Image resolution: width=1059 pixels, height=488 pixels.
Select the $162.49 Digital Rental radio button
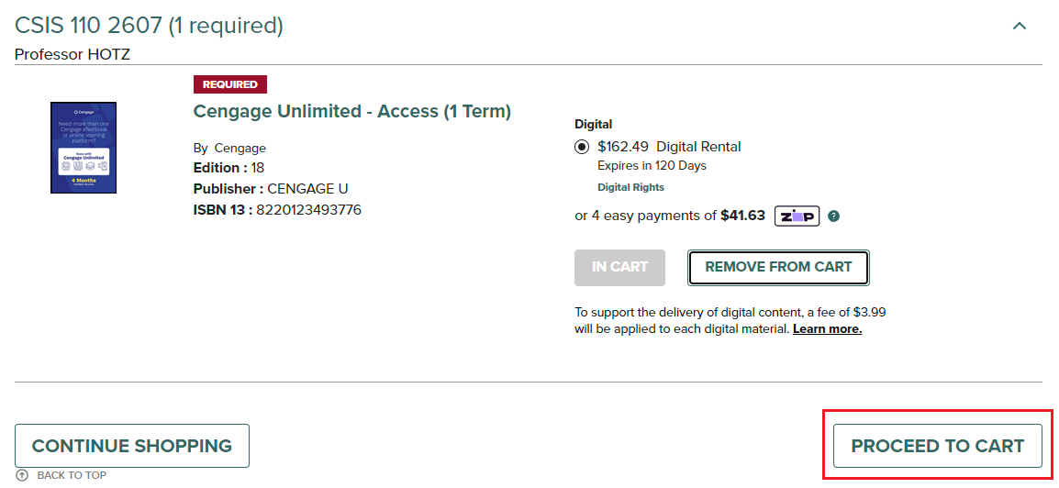point(582,147)
